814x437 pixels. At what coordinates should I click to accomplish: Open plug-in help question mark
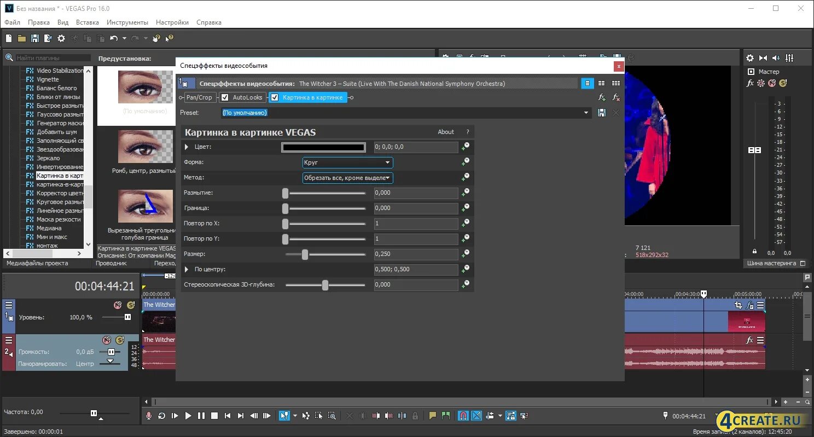468,132
